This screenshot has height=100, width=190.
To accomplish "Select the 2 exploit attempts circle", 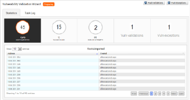I will pos(96,27).
